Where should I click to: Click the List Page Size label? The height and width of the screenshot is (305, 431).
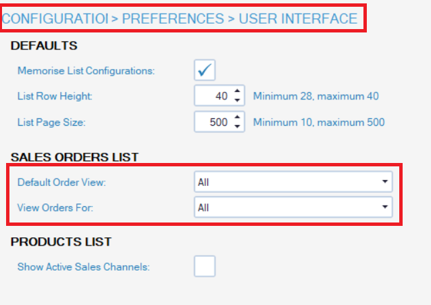point(51,122)
